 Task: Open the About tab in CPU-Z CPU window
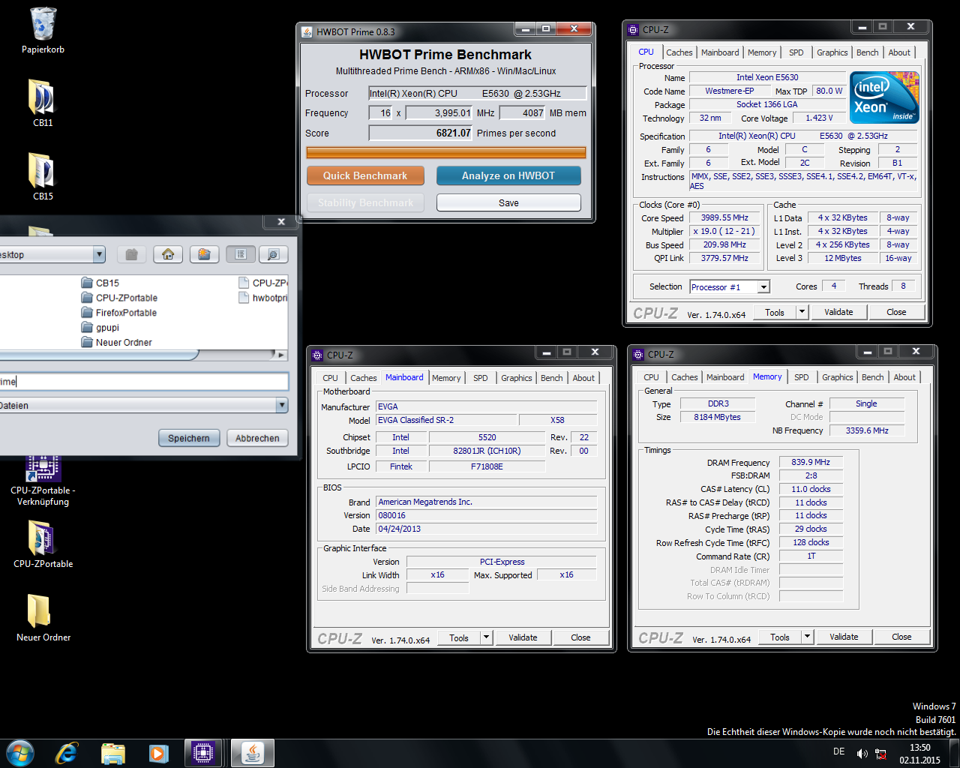pyautogui.click(x=900, y=52)
